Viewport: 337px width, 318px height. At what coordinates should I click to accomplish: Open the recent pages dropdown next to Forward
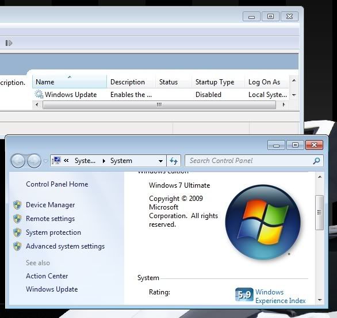(45, 161)
